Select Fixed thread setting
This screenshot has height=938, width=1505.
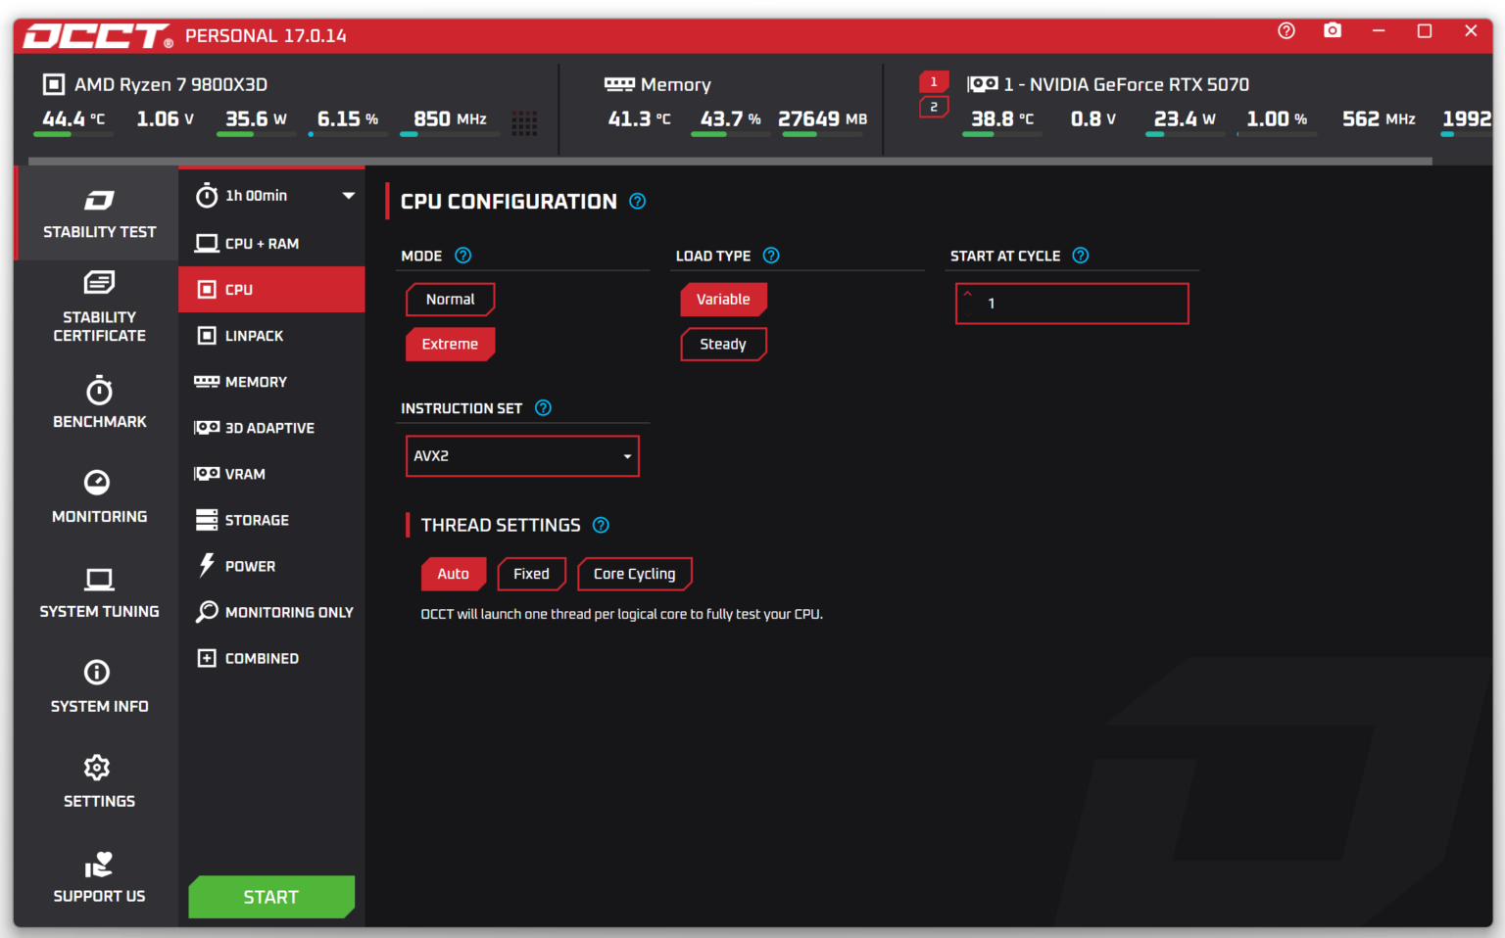point(532,574)
